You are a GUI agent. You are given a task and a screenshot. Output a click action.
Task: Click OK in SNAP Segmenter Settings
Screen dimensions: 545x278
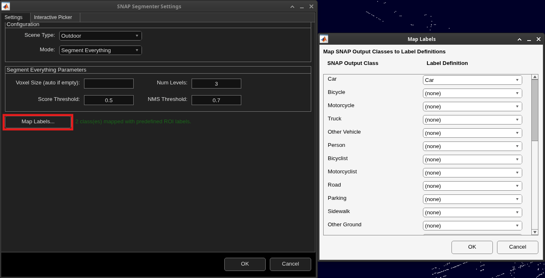point(245,264)
